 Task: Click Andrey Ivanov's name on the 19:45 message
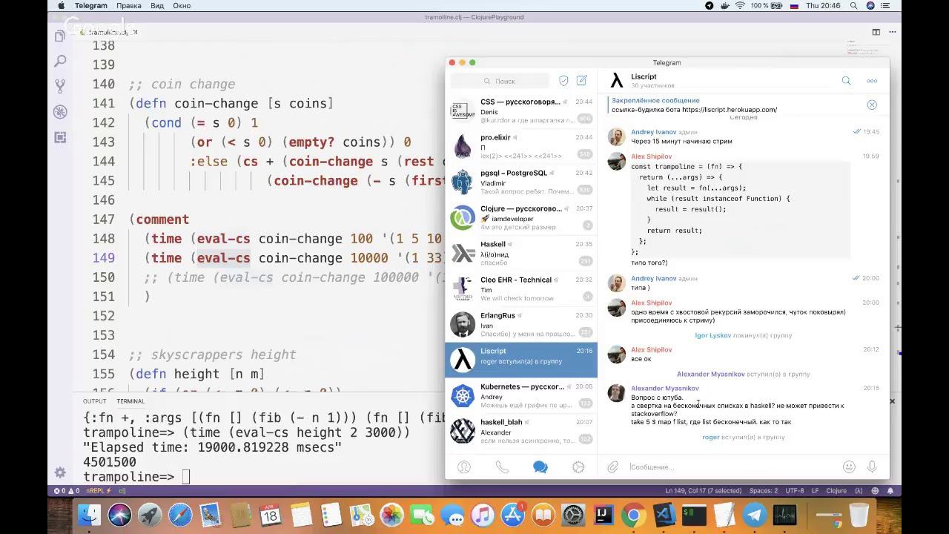pyautogui.click(x=653, y=132)
